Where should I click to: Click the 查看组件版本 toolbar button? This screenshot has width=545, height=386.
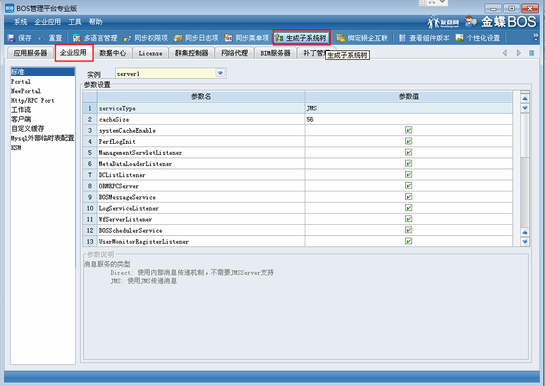(424, 38)
